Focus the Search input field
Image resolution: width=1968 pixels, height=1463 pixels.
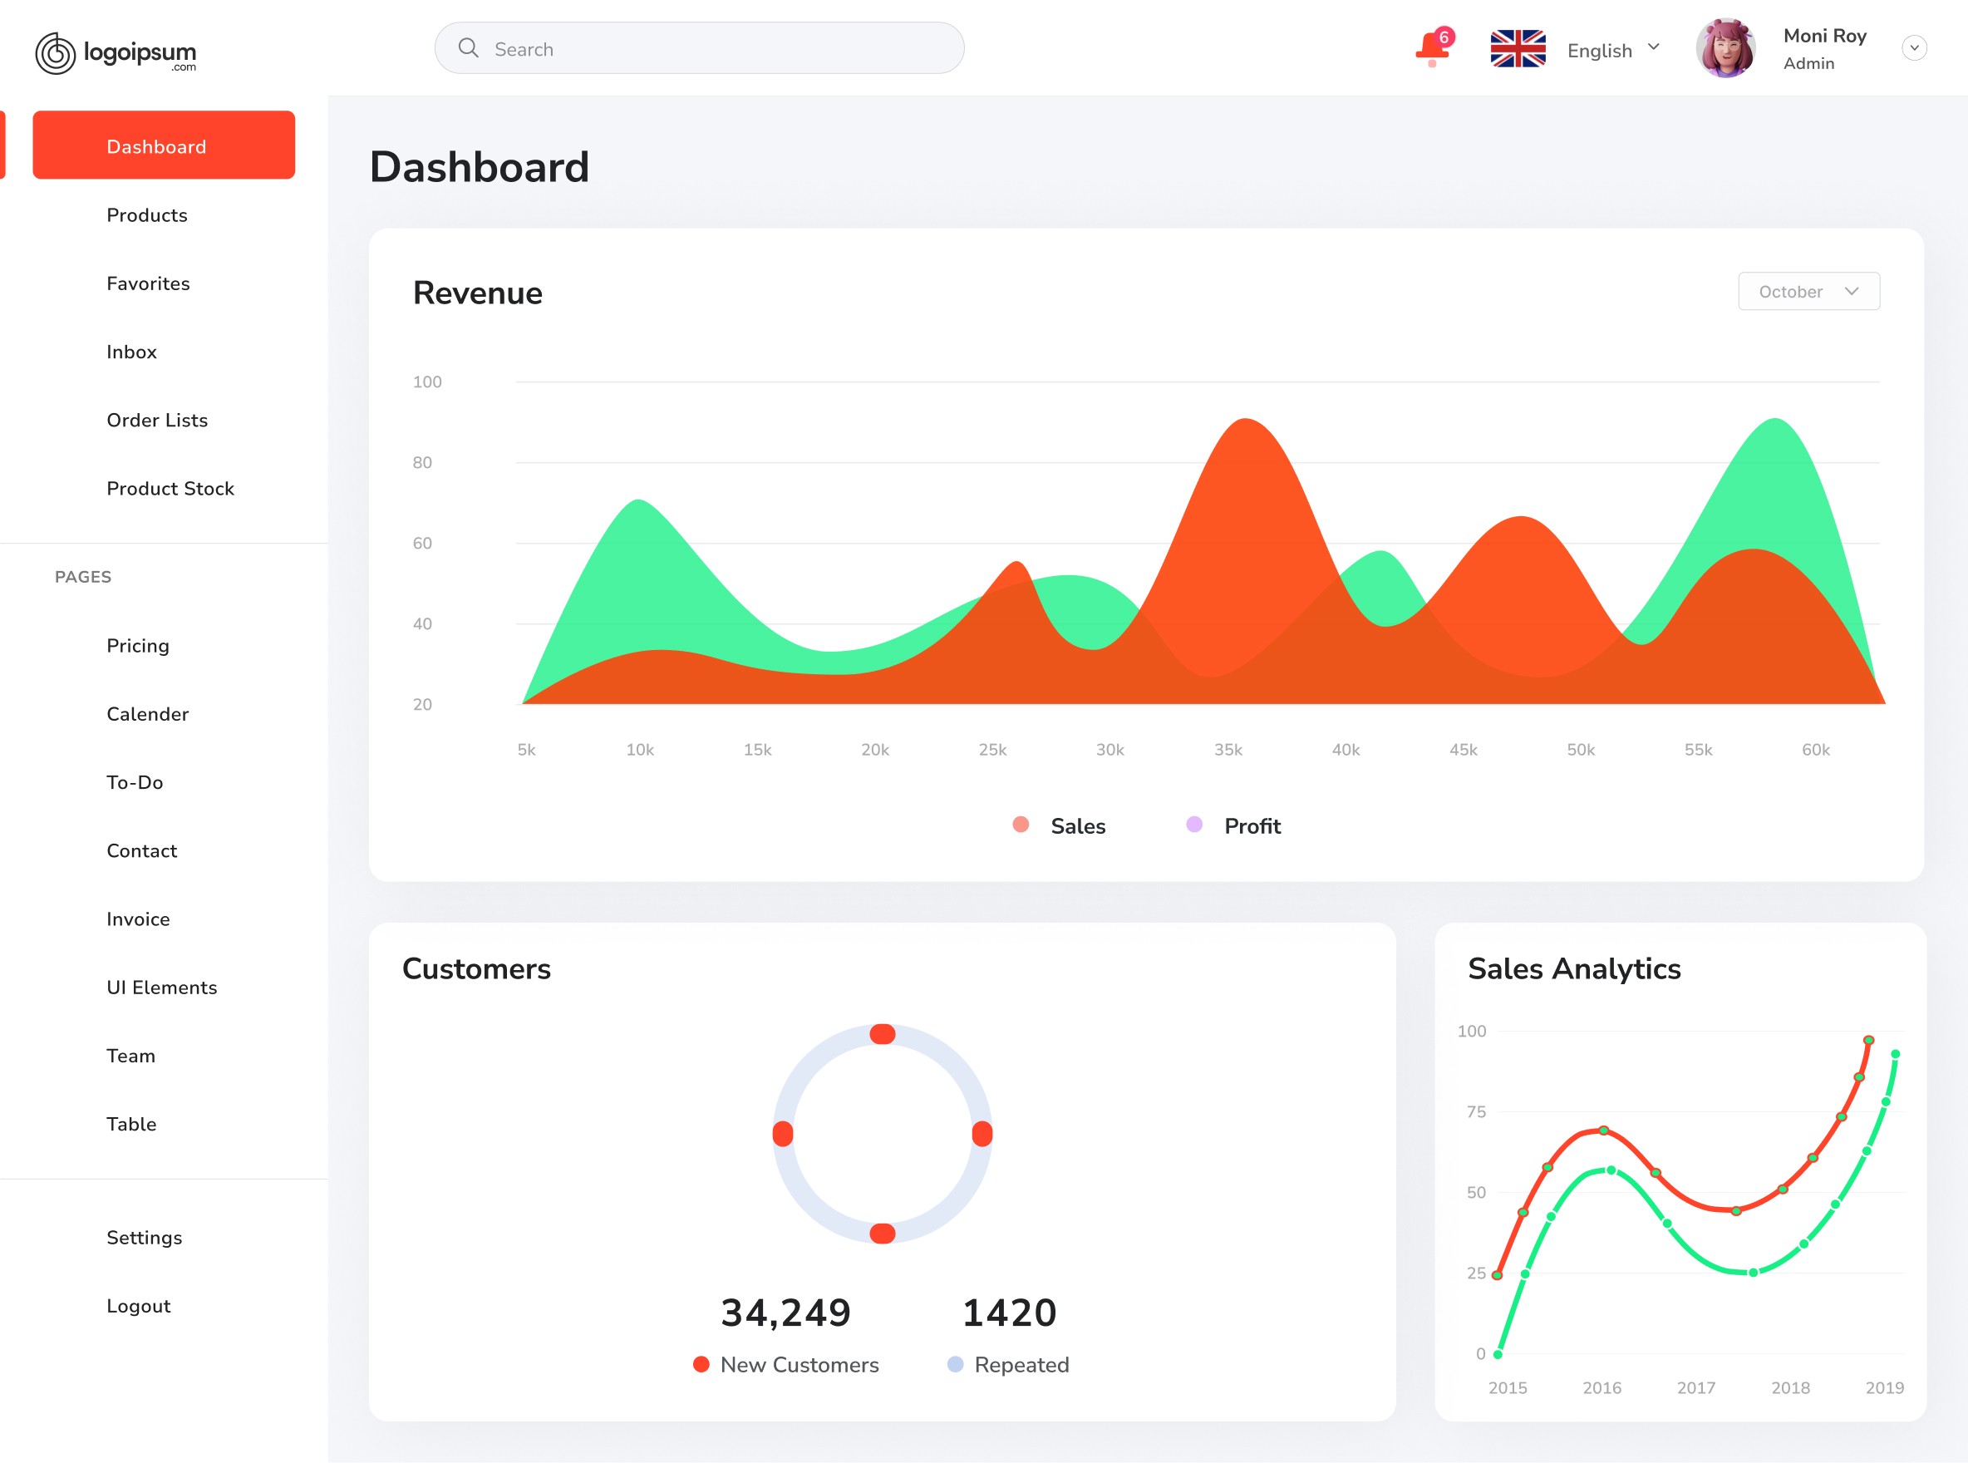click(x=698, y=49)
